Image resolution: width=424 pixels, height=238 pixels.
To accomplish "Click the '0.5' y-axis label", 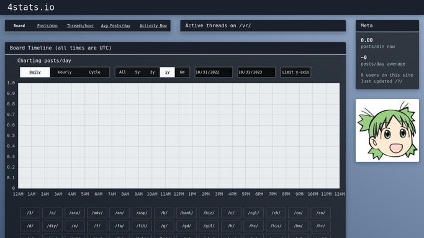I will pos(11,136).
